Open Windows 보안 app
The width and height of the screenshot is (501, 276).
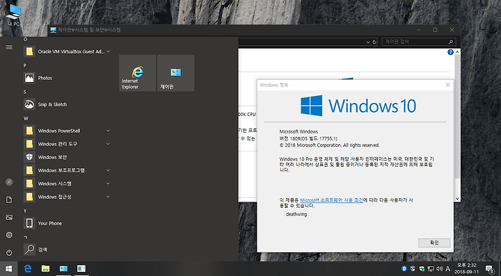[x=67, y=157]
